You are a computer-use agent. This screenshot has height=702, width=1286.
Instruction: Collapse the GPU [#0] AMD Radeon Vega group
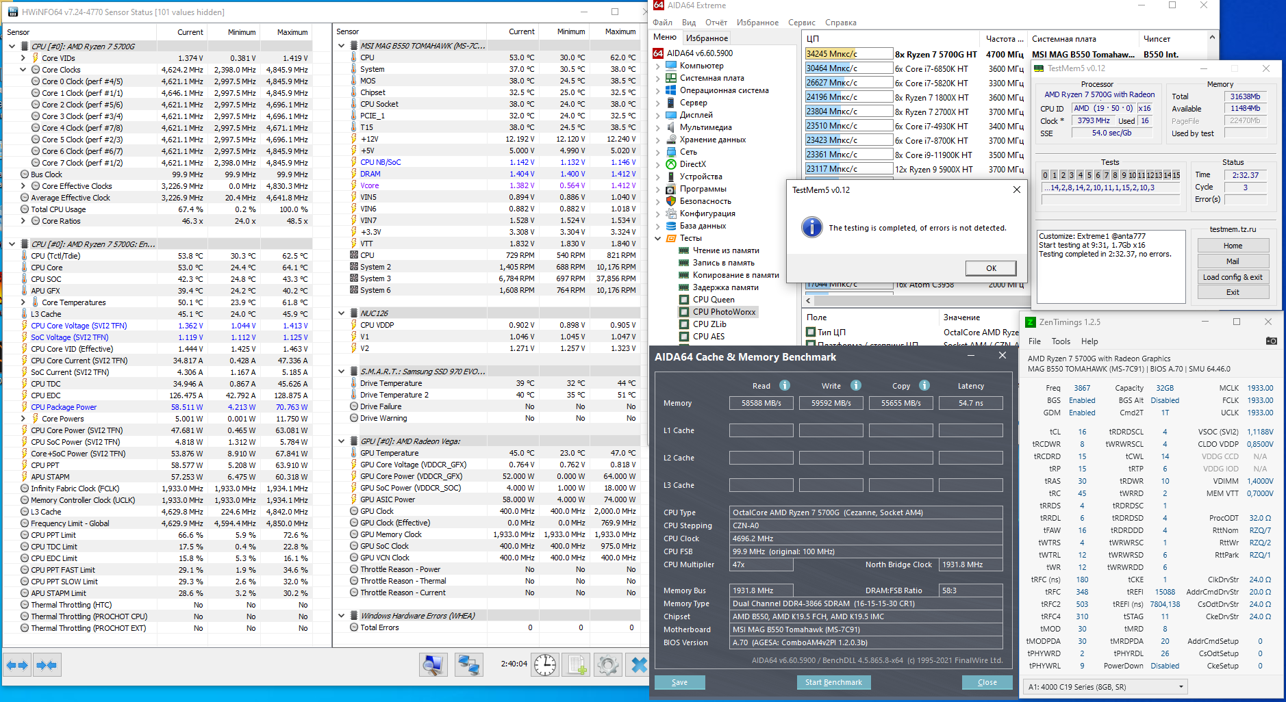[342, 441]
